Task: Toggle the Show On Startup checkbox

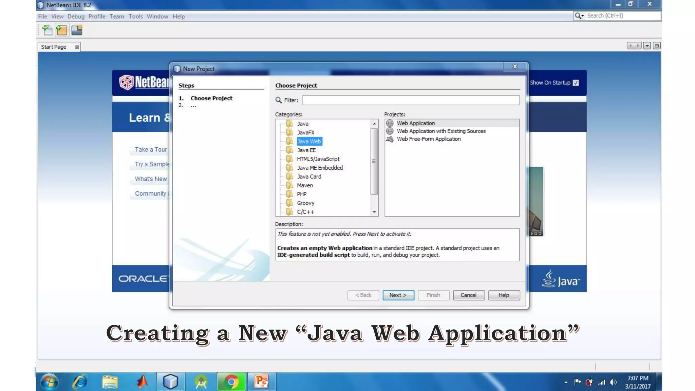Action: click(x=576, y=83)
